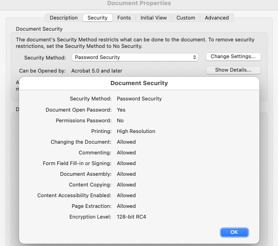The width and height of the screenshot is (278, 246).
Task: Click the Content Copying Allowed value
Action: click(126, 185)
